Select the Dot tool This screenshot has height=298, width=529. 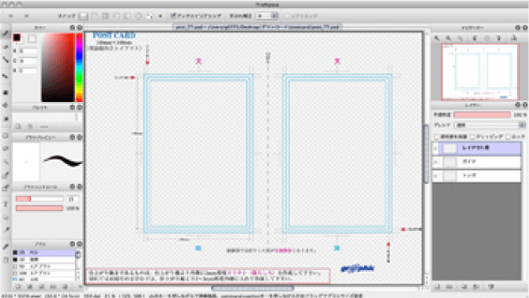click(x=6, y=60)
